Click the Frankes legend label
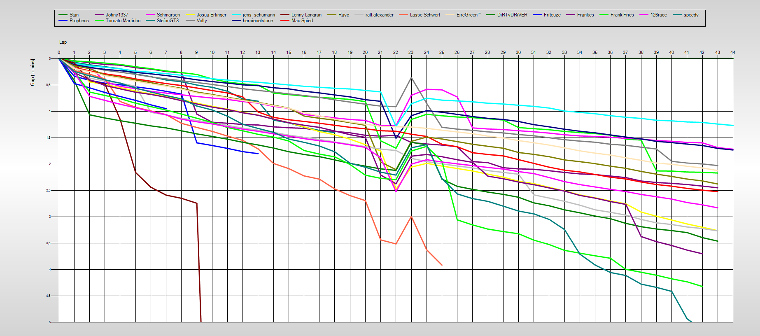760x336 pixels. [585, 15]
